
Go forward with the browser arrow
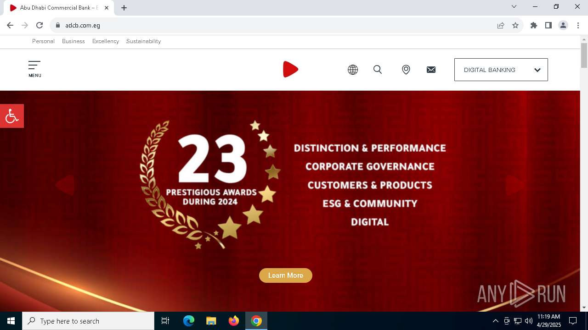click(x=25, y=25)
